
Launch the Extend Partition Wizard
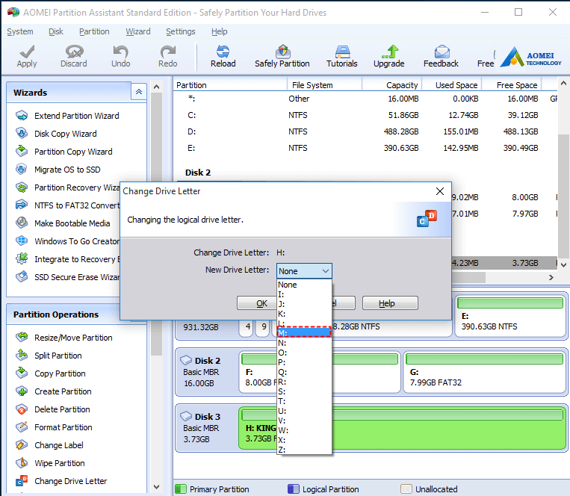click(76, 116)
